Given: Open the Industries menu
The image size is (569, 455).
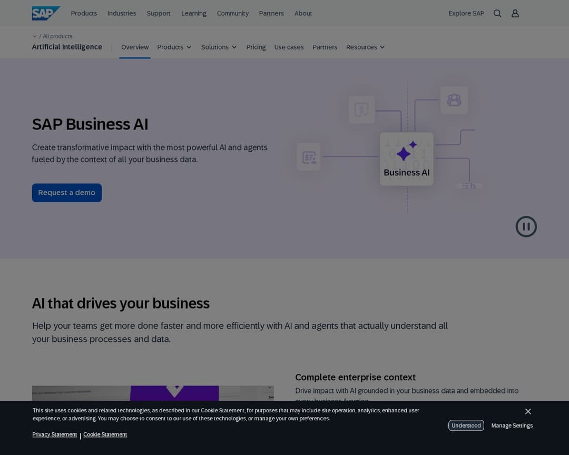Looking at the screenshot, I should 122,13.
